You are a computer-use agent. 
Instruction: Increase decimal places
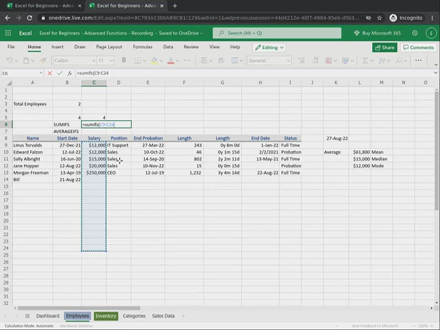coord(302,60)
